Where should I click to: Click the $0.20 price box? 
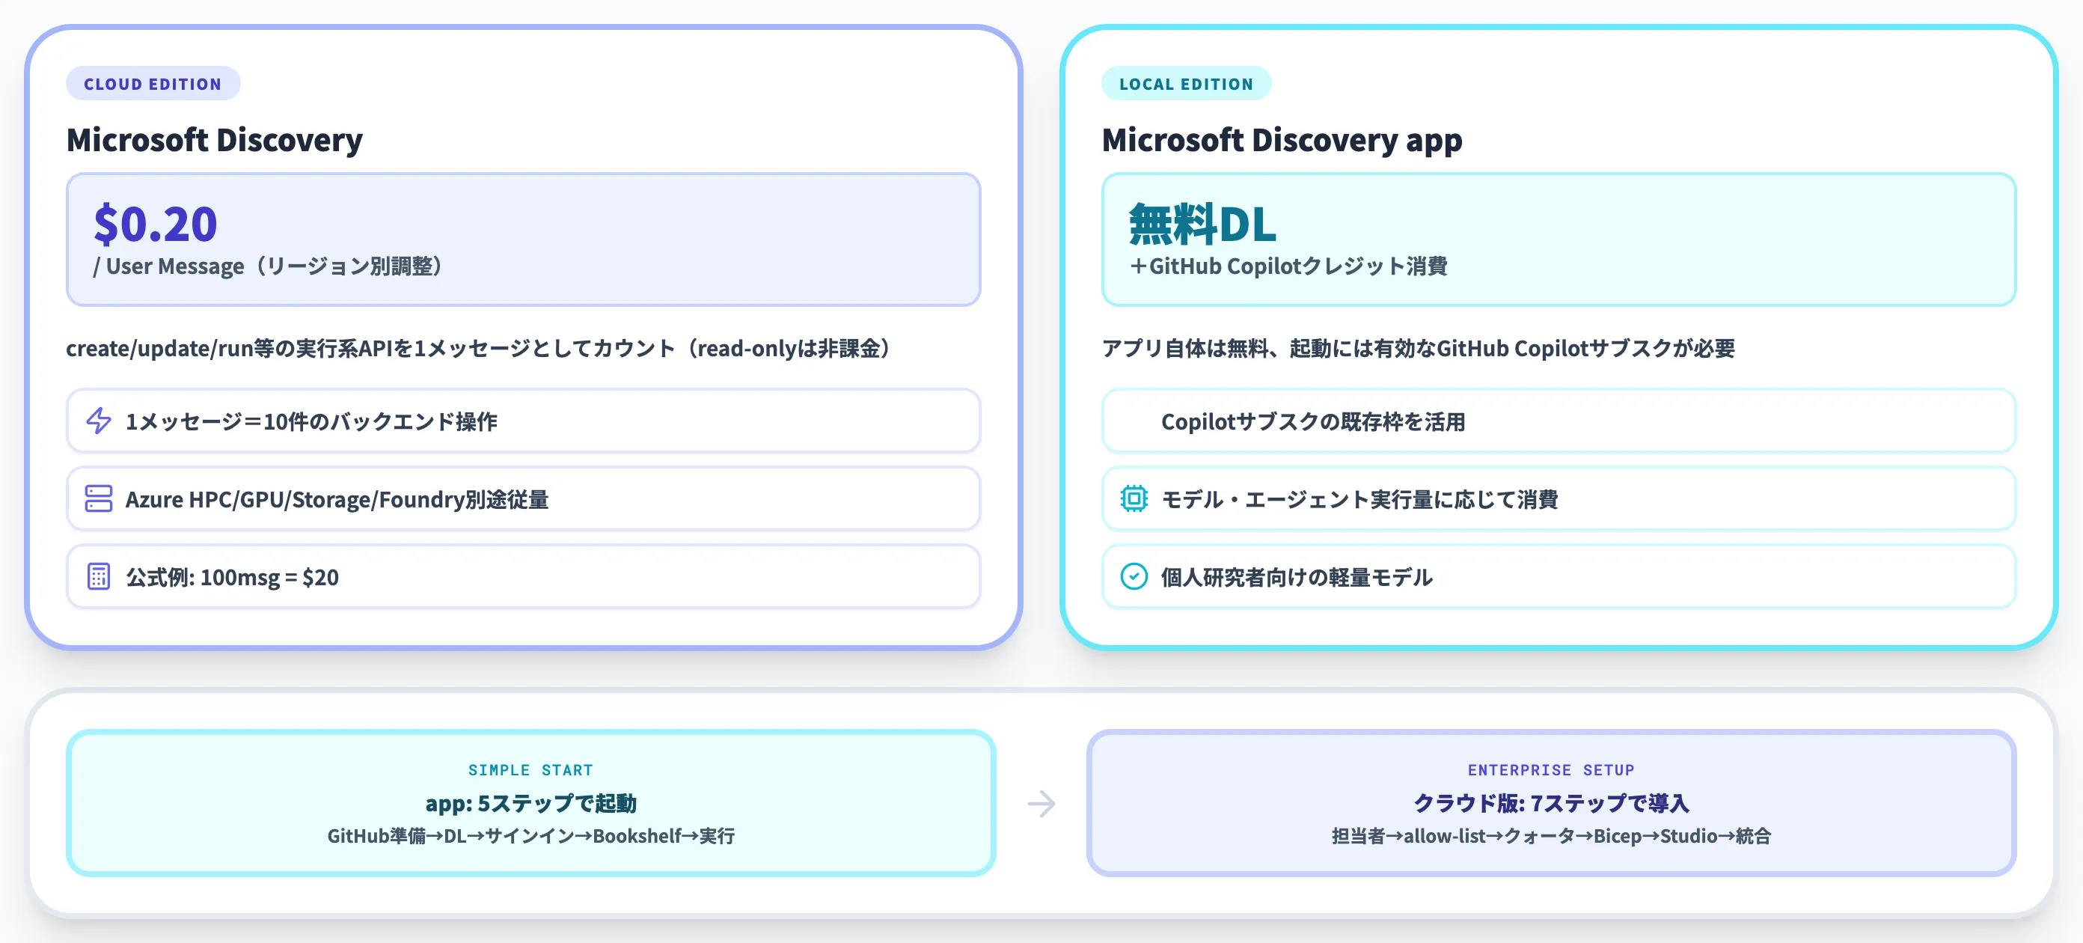coord(523,239)
